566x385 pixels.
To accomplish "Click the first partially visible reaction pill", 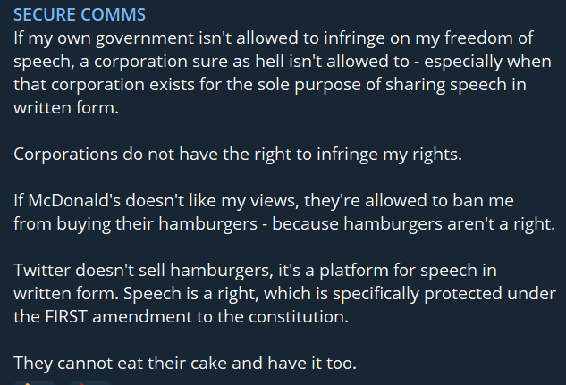I will [34, 381].
